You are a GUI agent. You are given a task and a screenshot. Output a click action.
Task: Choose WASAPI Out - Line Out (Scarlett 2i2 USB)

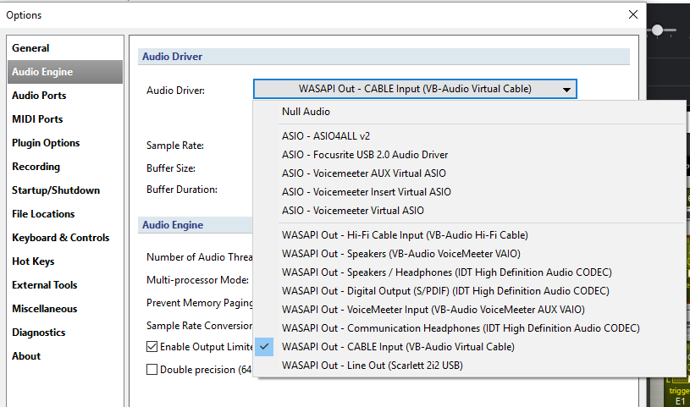click(470, 366)
